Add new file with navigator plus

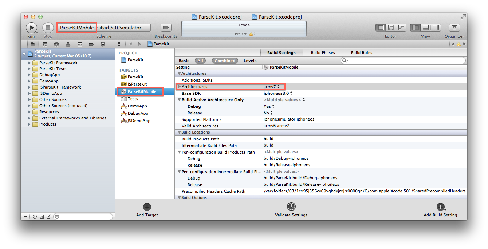pyautogui.click(x=25, y=216)
